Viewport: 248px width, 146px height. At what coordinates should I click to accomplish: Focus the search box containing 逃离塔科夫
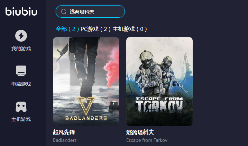90,11
